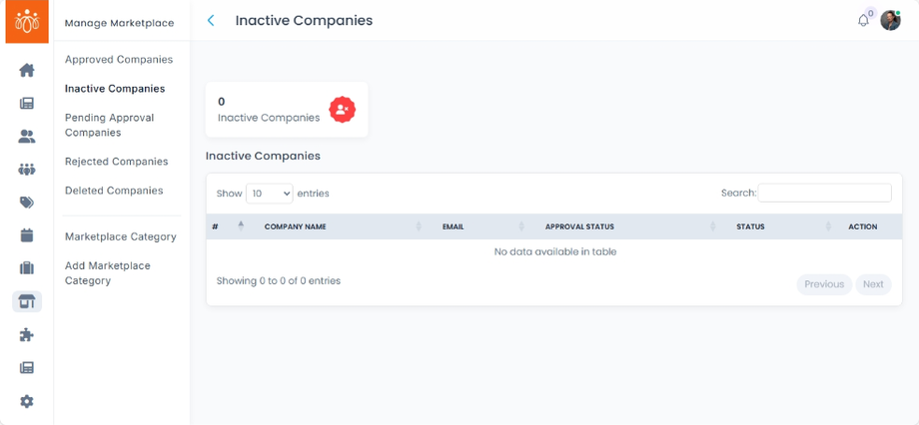Select the marketplace store icon

(27, 301)
